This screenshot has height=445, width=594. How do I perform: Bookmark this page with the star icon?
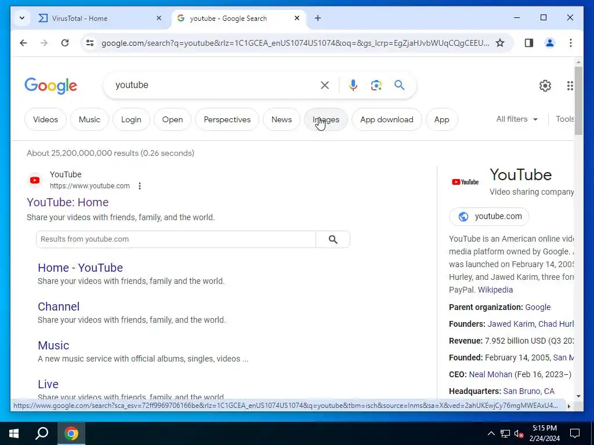[x=500, y=43]
